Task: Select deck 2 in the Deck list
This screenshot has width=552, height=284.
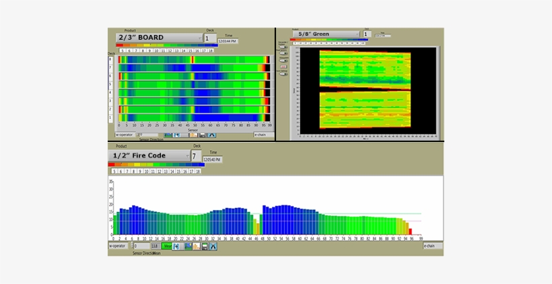Action: (x=110, y=109)
